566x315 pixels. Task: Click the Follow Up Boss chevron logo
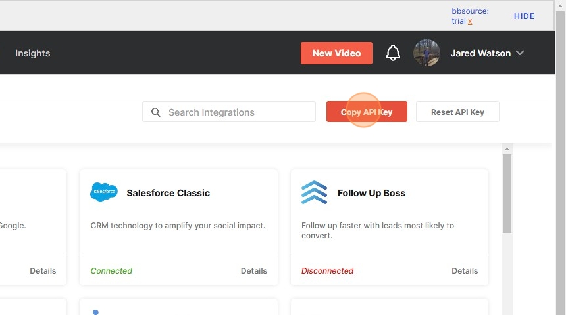314,192
